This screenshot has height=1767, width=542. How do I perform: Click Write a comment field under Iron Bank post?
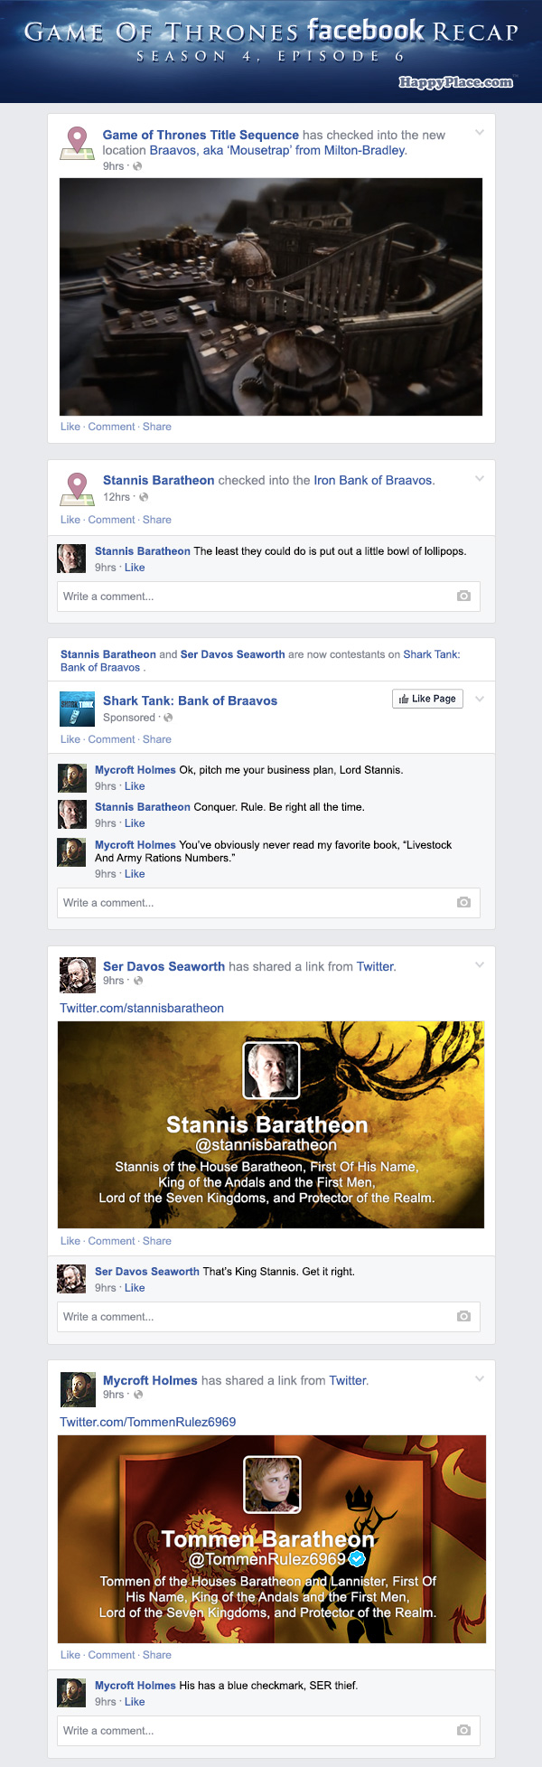pyautogui.click(x=268, y=597)
